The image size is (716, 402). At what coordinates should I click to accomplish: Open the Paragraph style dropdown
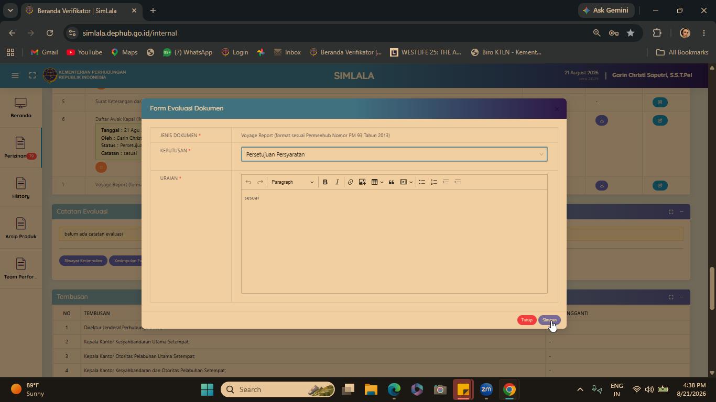(x=292, y=182)
